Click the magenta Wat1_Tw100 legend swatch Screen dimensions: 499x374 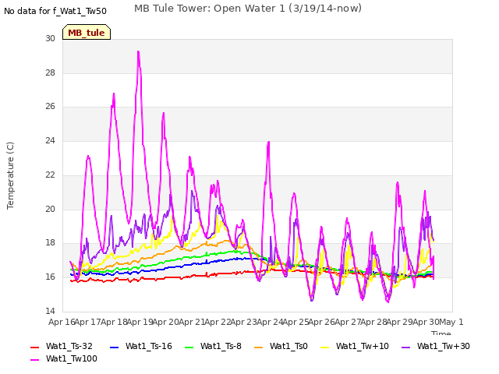tap(34, 360)
